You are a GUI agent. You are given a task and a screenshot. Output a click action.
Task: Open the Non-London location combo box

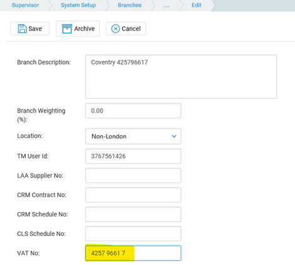(133, 137)
